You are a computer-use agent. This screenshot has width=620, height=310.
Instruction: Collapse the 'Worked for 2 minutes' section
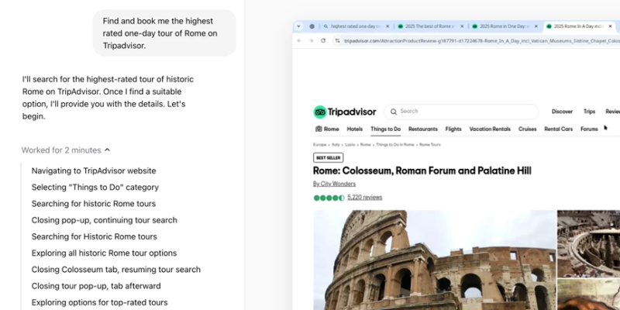tap(107, 150)
